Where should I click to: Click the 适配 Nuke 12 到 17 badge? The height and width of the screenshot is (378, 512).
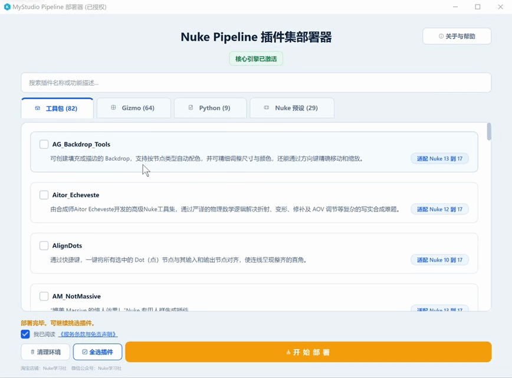439,209
